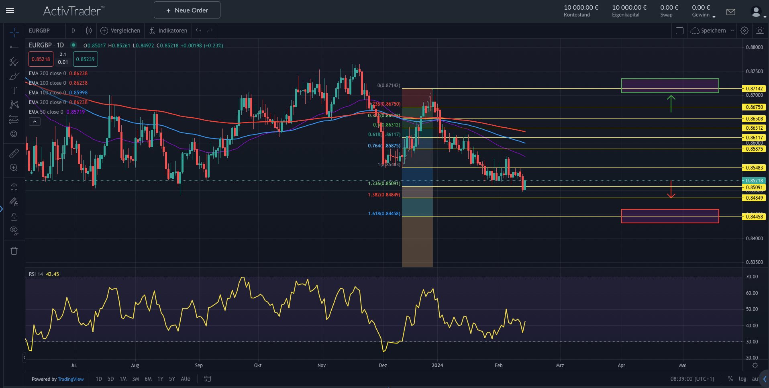769x388 pixels.
Task: Open the Indikatoren panel
Action: pos(168,31)
